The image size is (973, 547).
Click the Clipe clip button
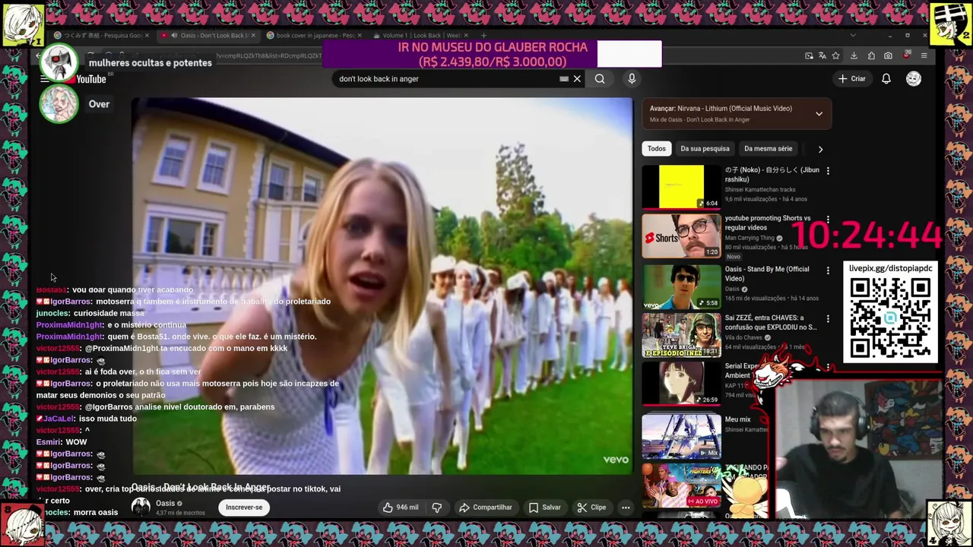click(591, 507)
